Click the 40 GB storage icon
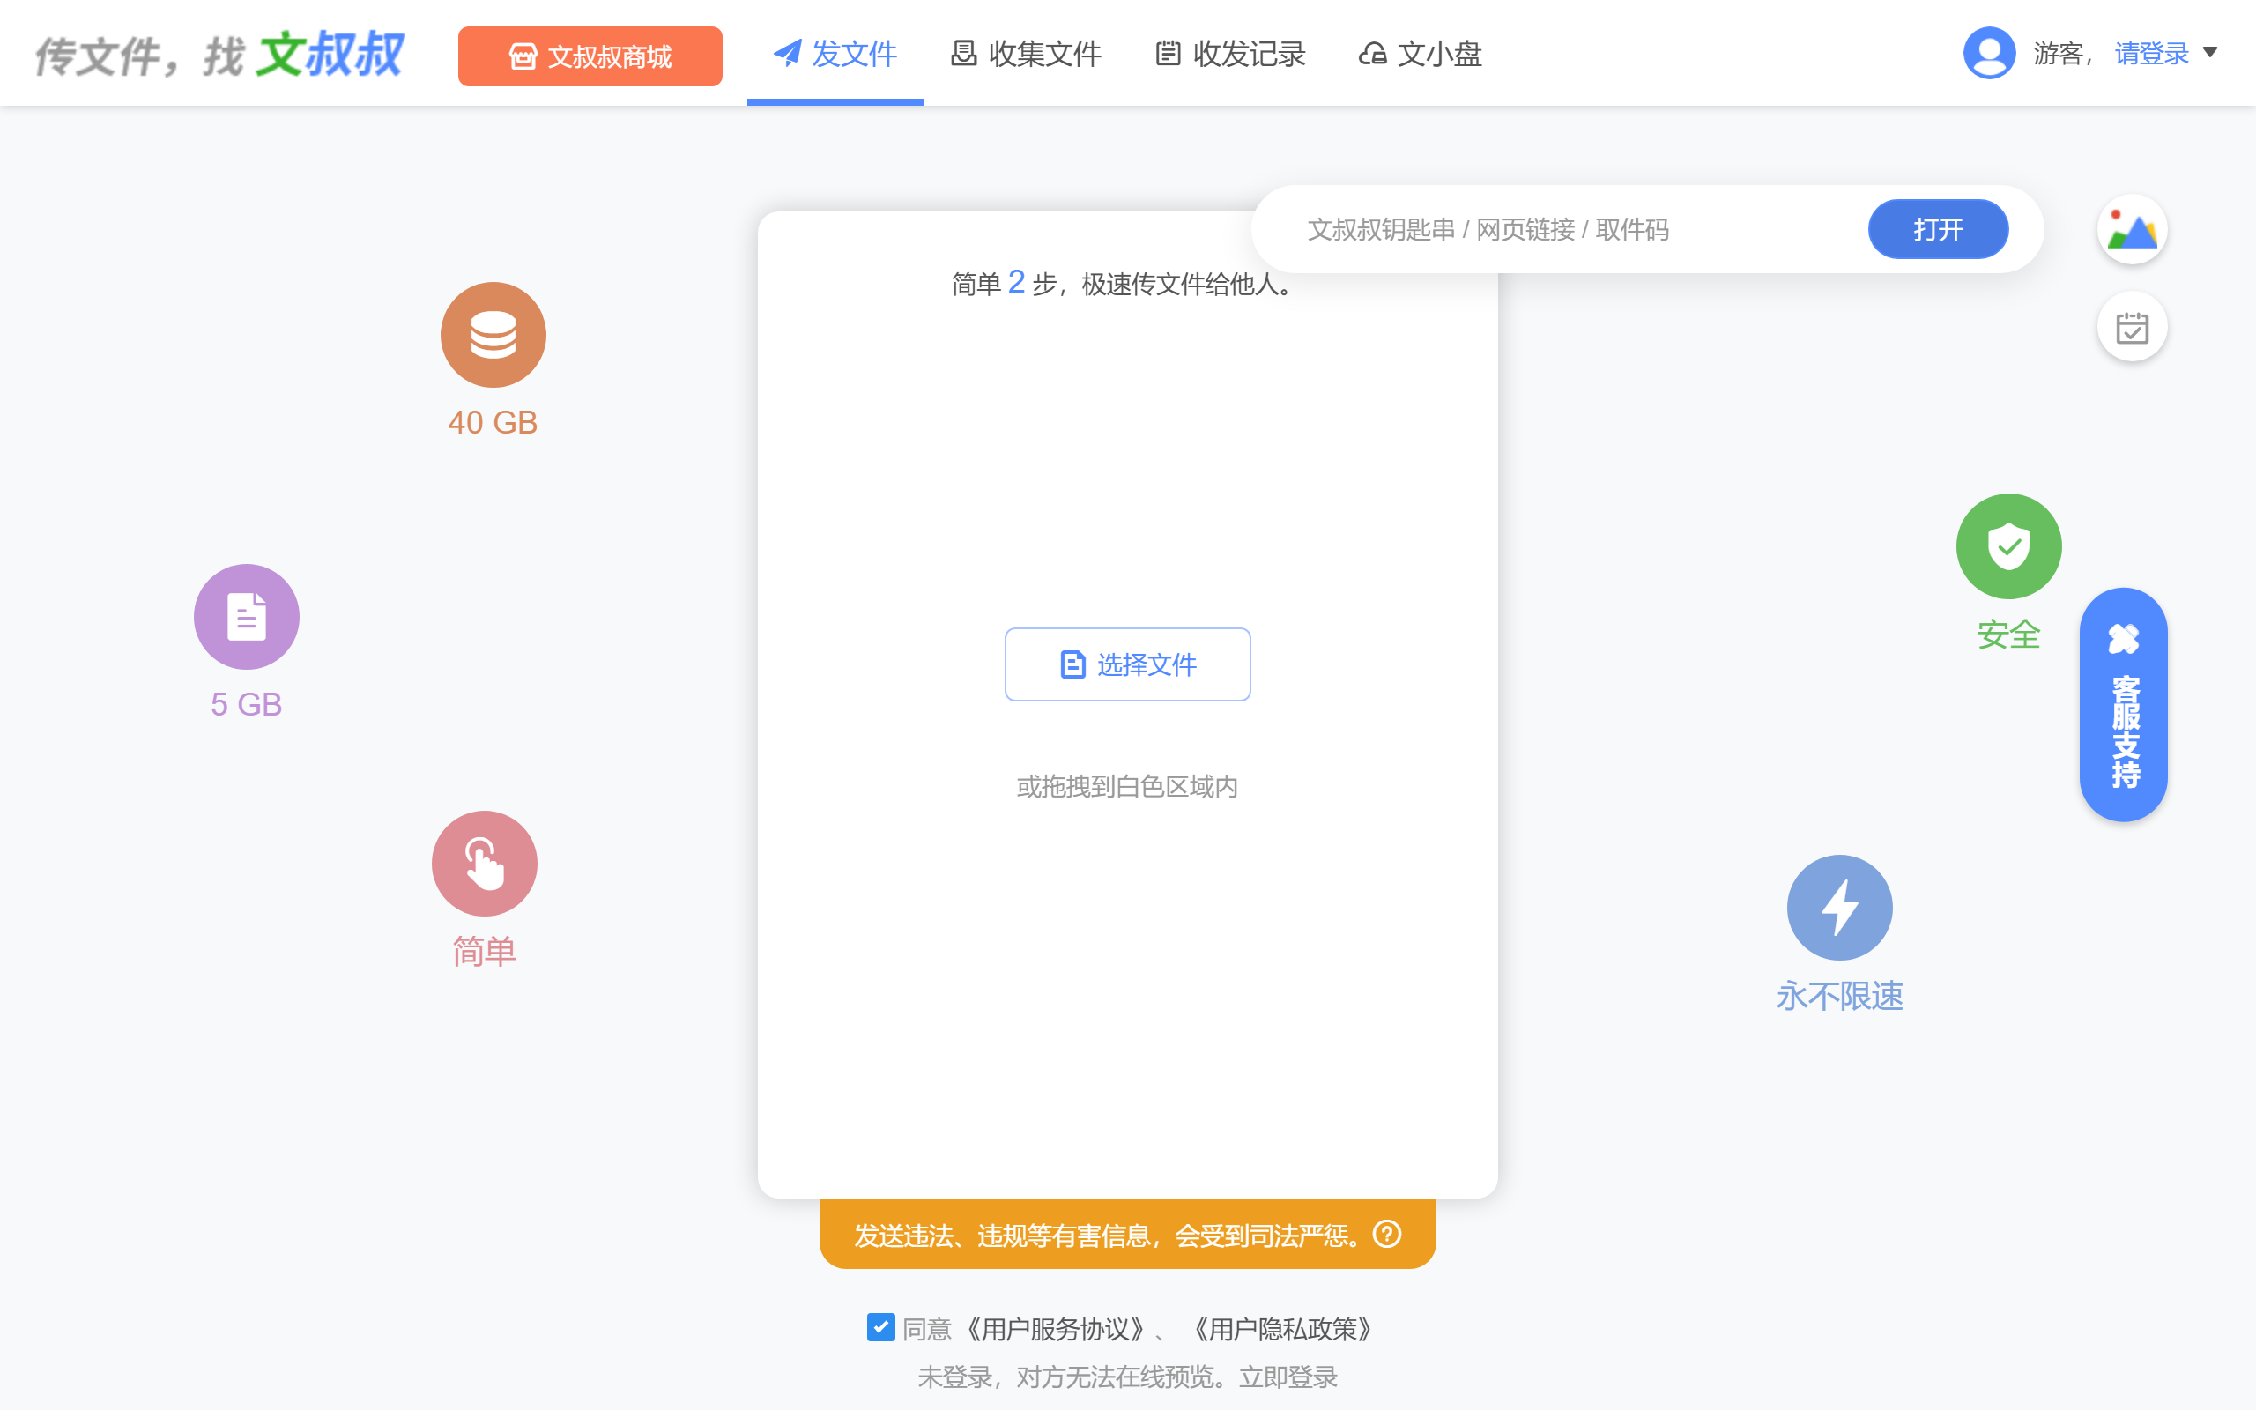The width and height of the screenshot is (2256, 1410). [493, 335]
